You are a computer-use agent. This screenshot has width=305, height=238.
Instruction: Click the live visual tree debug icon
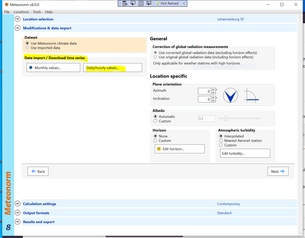125,3
